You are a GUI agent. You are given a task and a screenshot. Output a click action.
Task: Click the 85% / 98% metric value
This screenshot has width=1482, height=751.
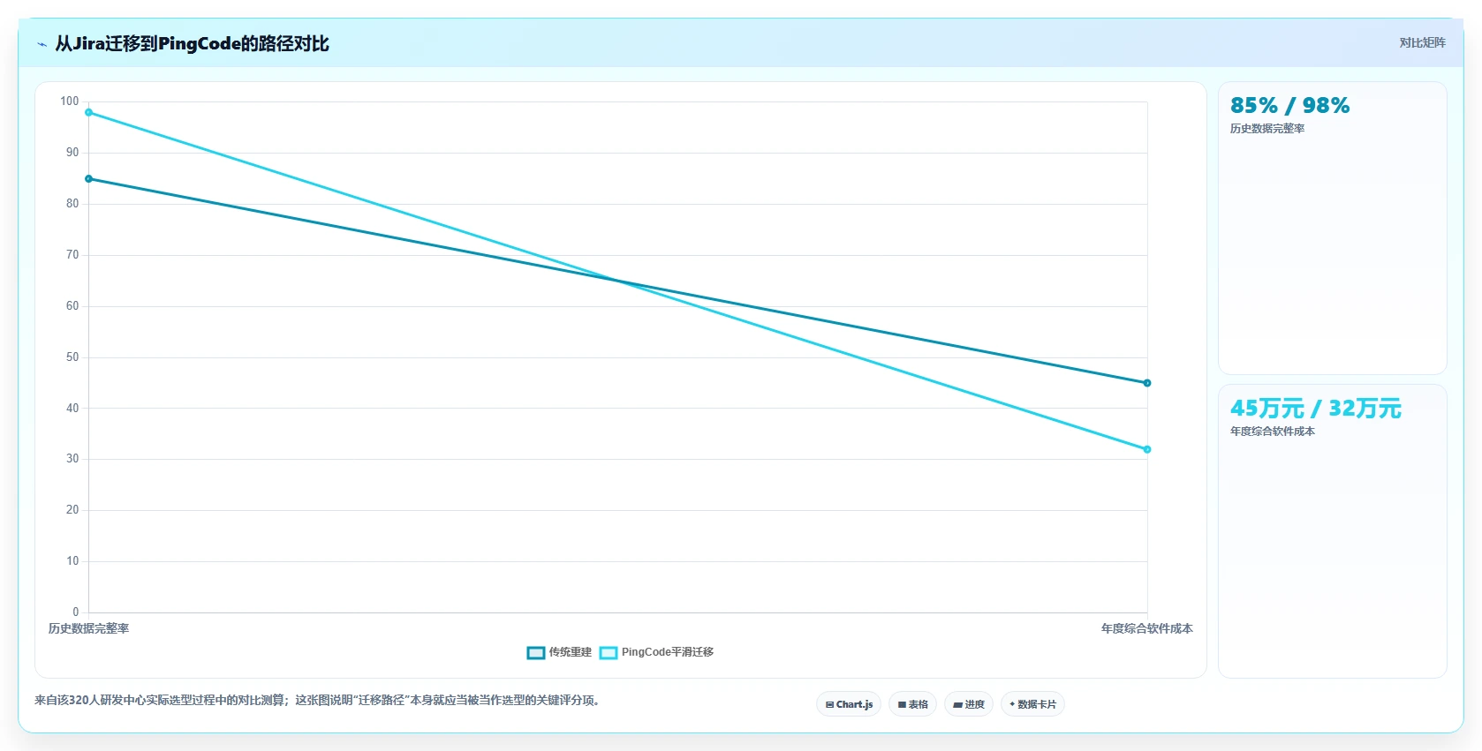tap(1289, 106)
